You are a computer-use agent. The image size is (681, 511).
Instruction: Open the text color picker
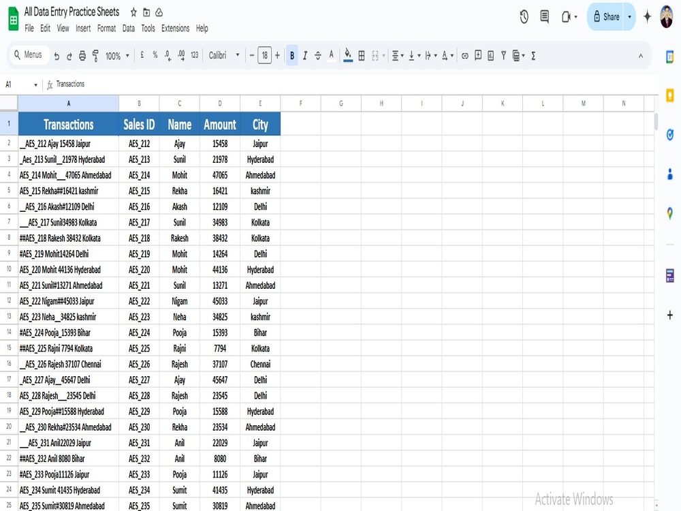coord(331,55)
